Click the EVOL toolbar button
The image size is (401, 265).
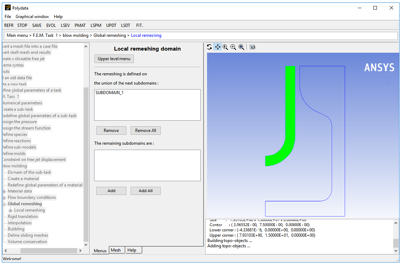[x=51, y=25]
